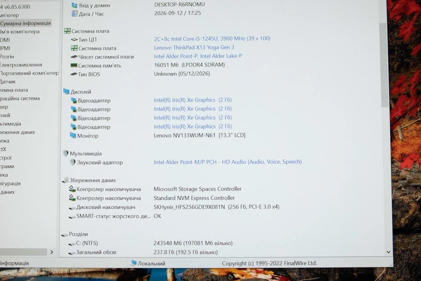Select the 2026-09-12 / 17:25 date value
Viewport: 421px width, 281px height.
(x=178, y=13)
